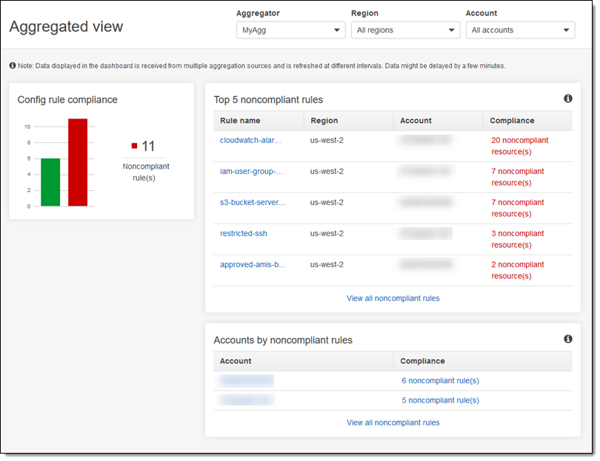
Task: Click the note info icon above dashboard
Action: pos(13,66)
